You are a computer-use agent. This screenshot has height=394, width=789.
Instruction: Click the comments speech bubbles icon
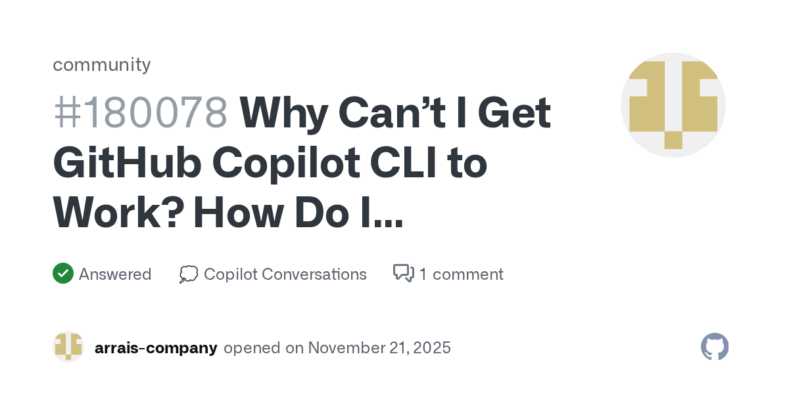coord(403,273)
